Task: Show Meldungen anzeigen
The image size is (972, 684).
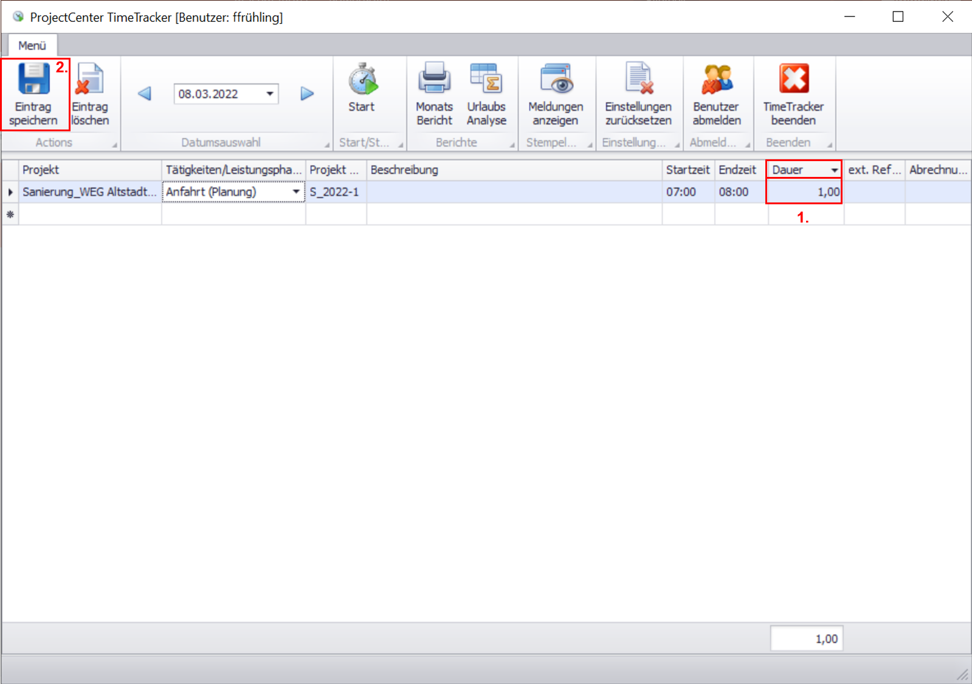Action: point(556,80)
